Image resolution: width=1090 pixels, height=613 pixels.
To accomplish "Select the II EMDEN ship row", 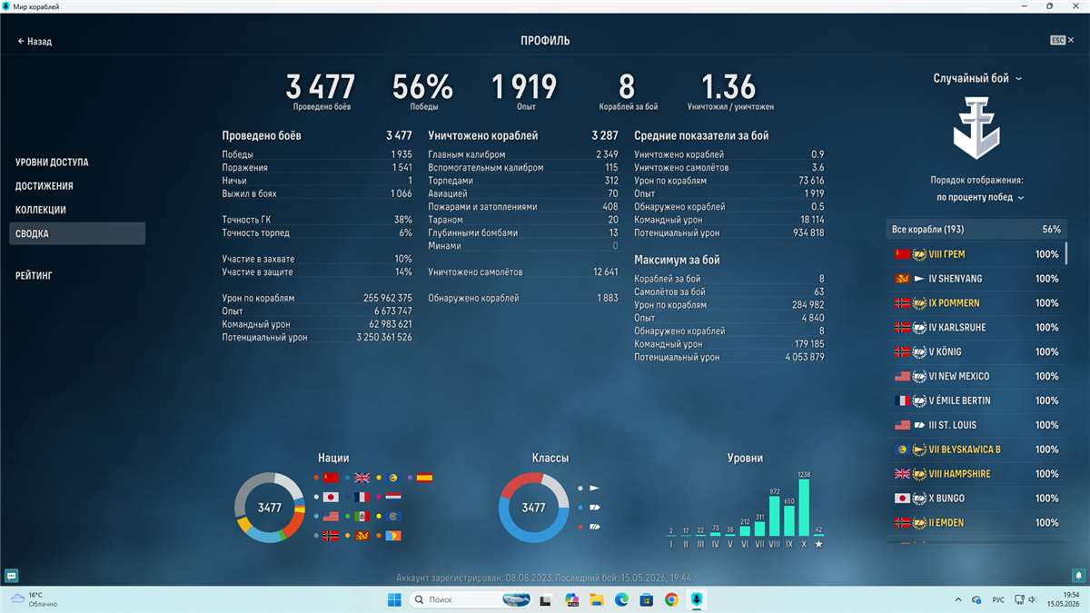I will click(x=976, y=523).
